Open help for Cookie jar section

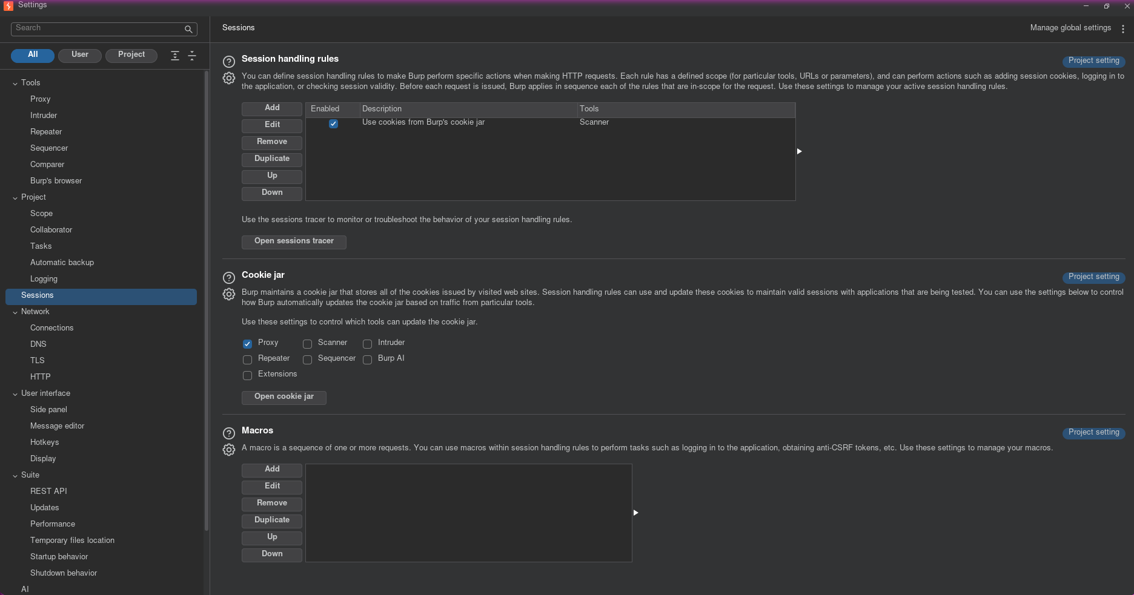(x=228, y=277)
